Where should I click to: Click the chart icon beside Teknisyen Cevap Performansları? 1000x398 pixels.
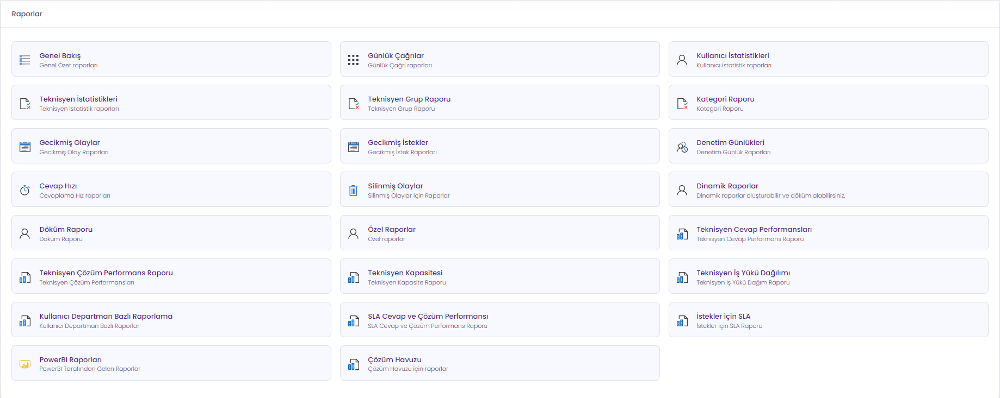click(682, 234)
